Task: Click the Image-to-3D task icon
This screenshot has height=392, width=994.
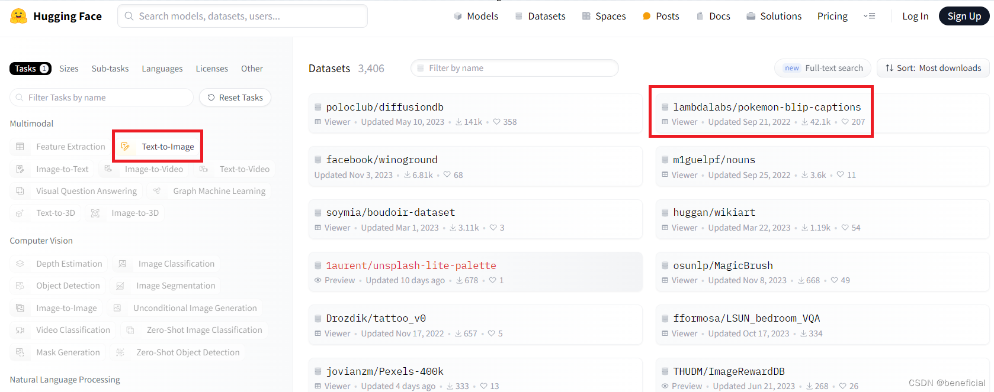Action: click(x=95, y=213)
